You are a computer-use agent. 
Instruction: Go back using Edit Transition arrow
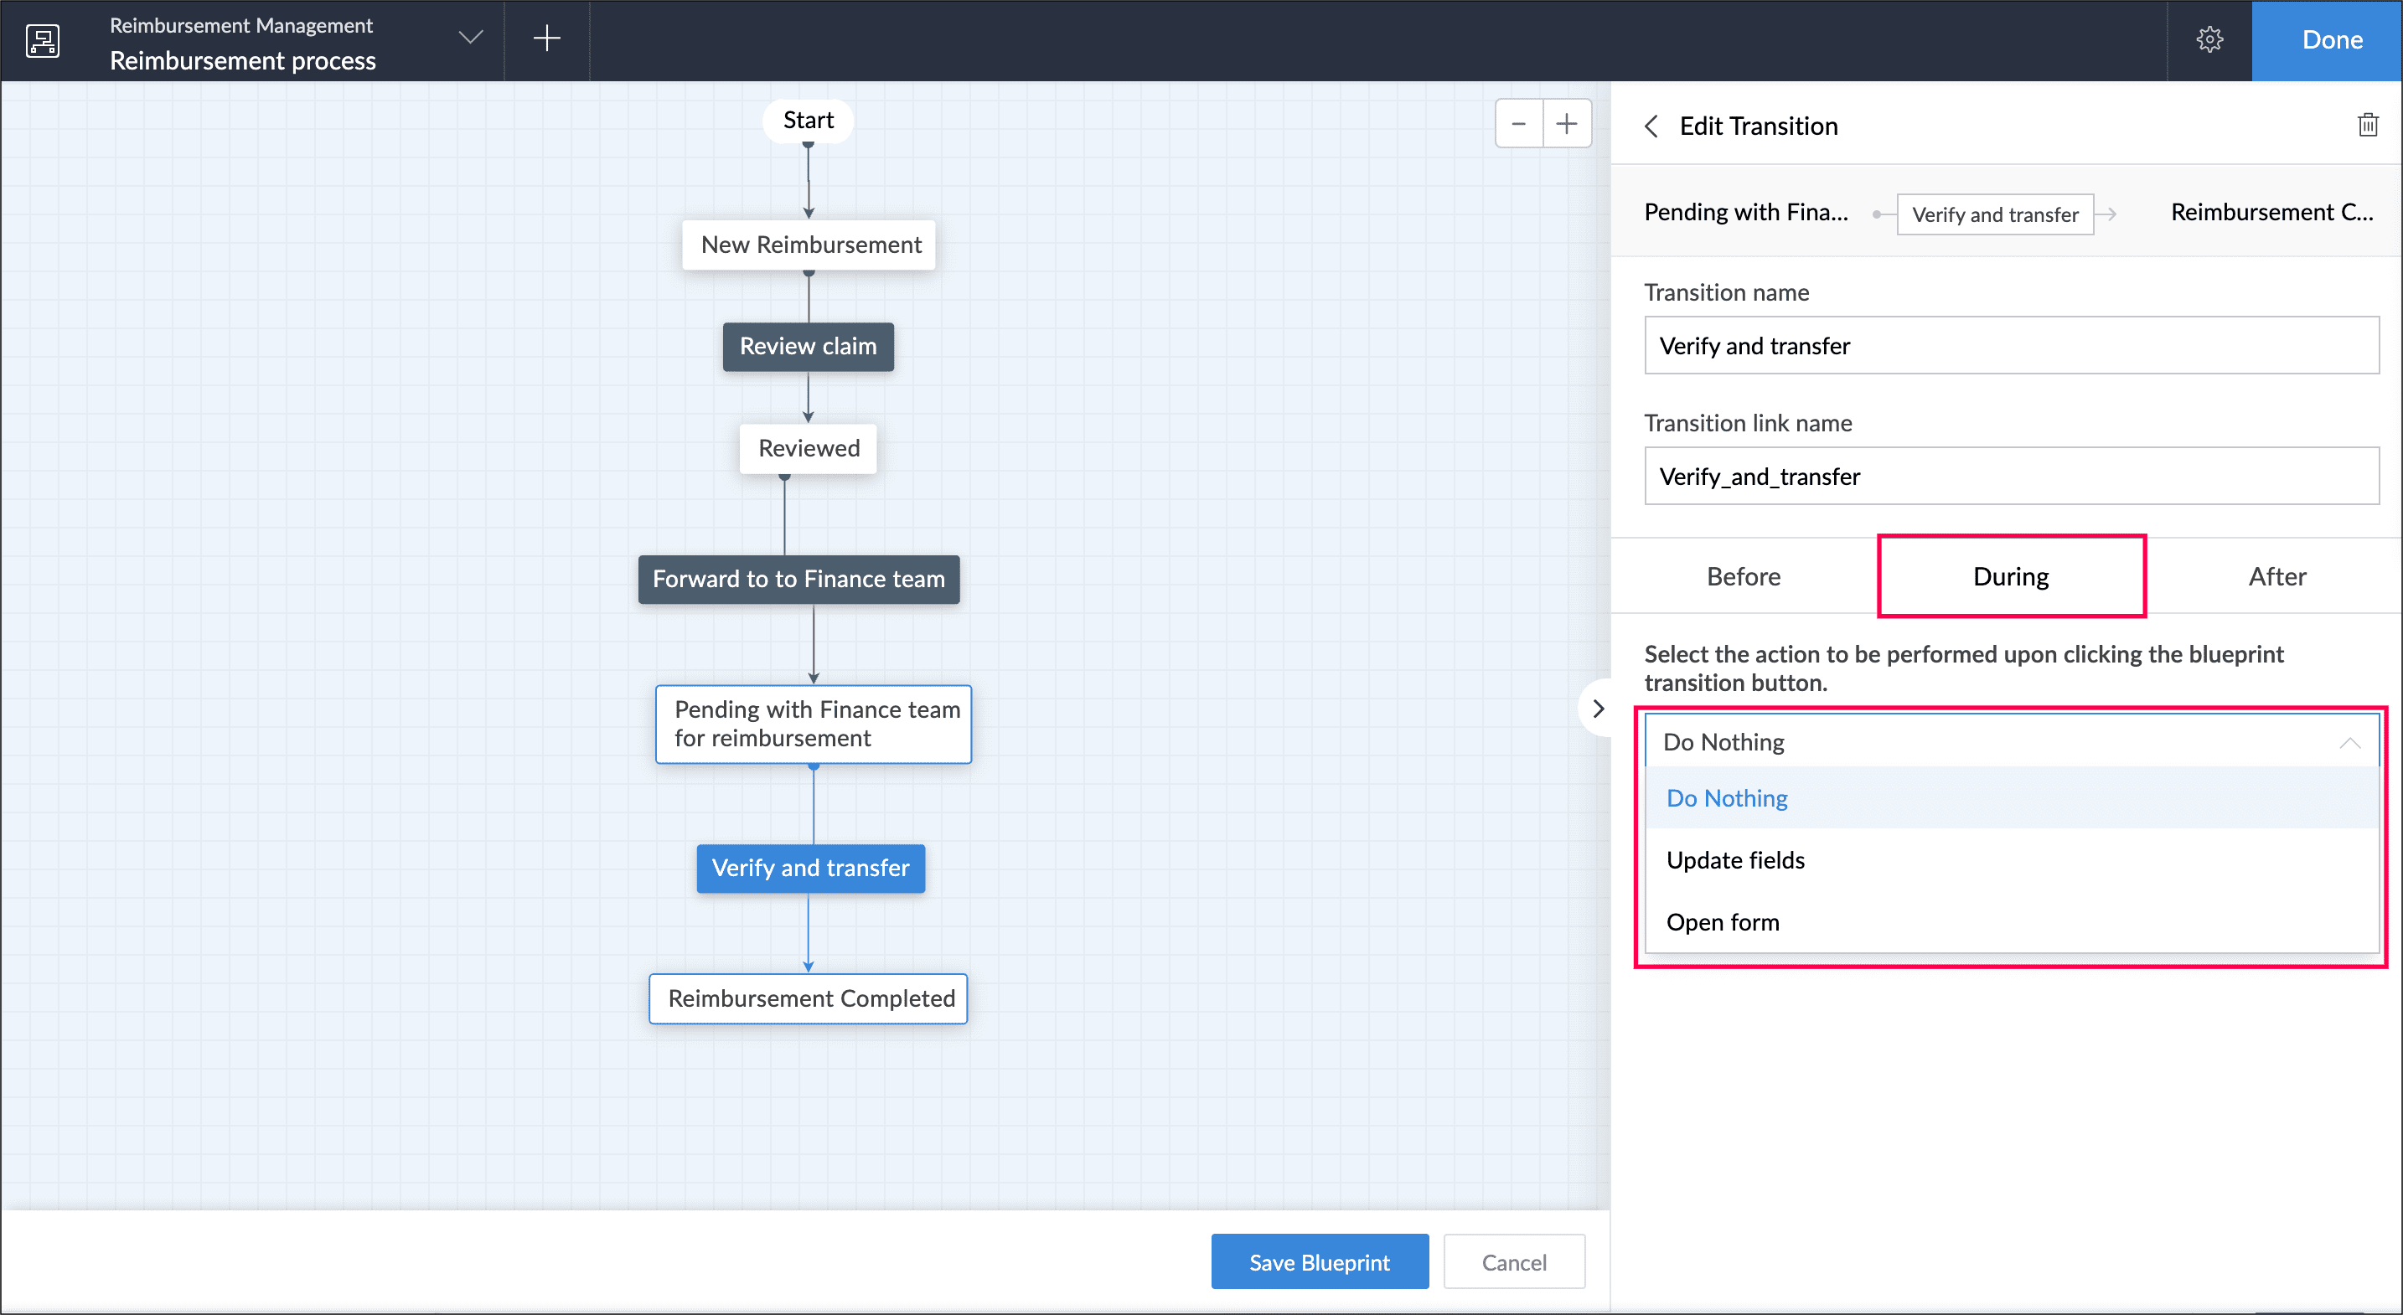(1652, 126)
